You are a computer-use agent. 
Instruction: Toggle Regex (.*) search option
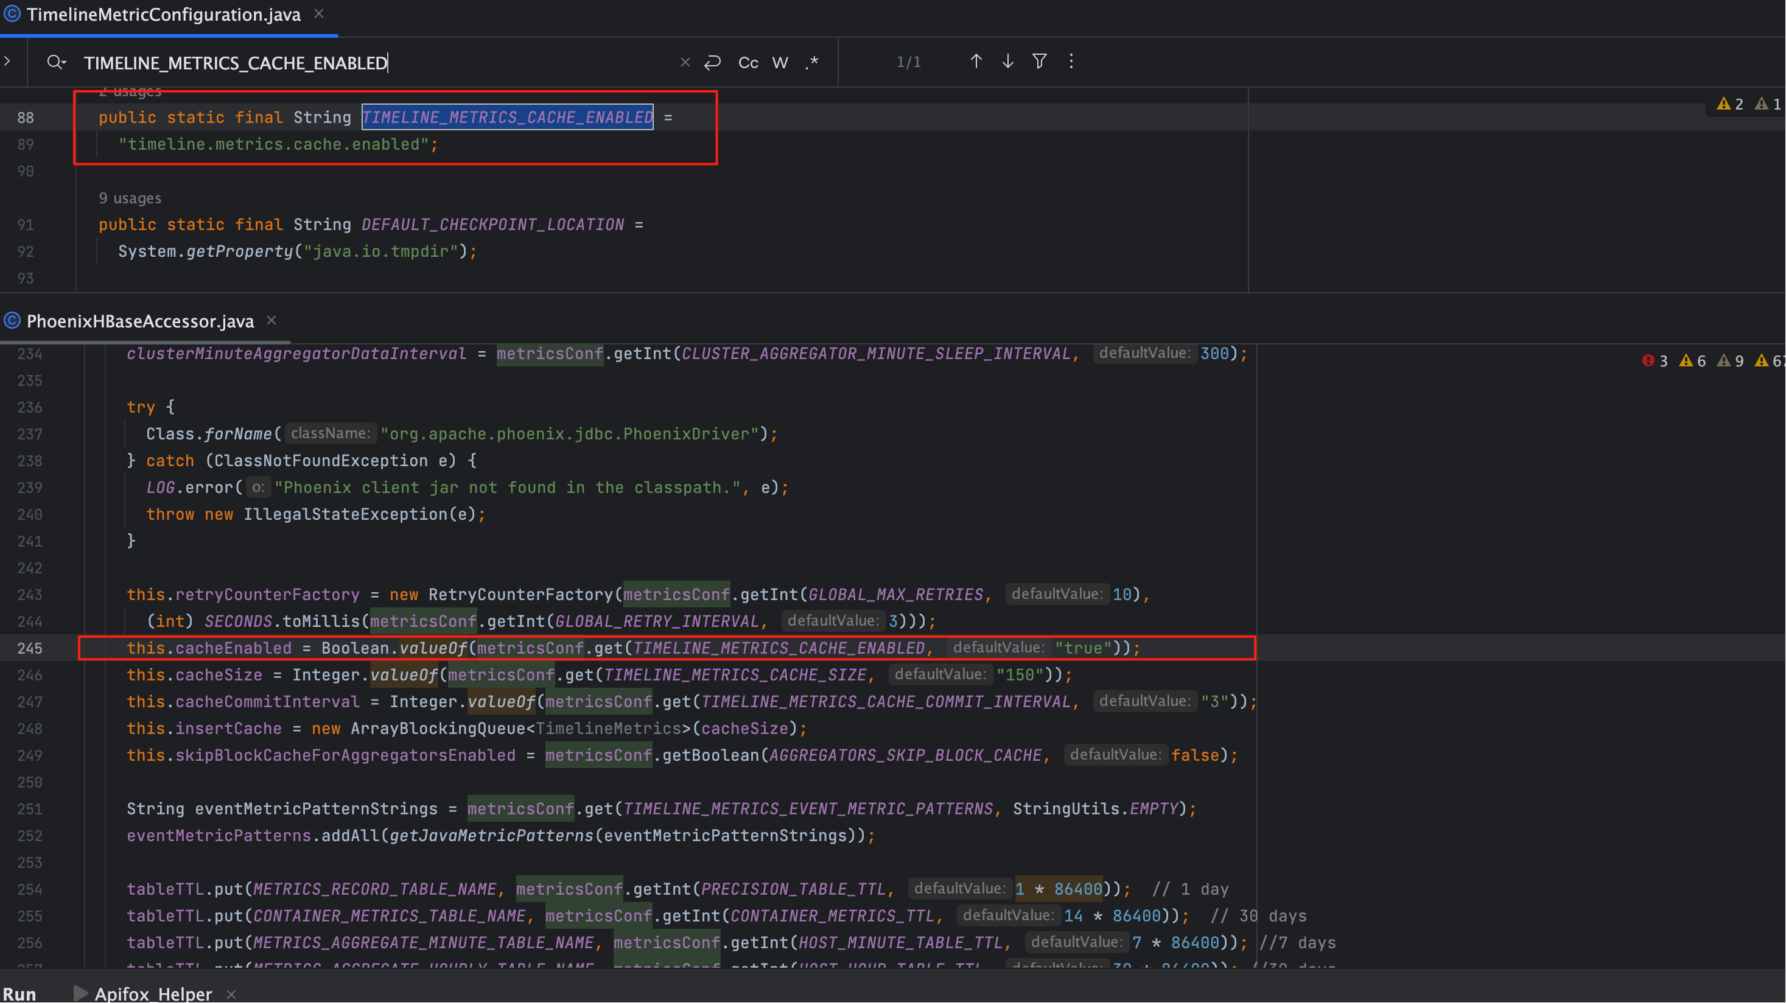pos(812,63)
